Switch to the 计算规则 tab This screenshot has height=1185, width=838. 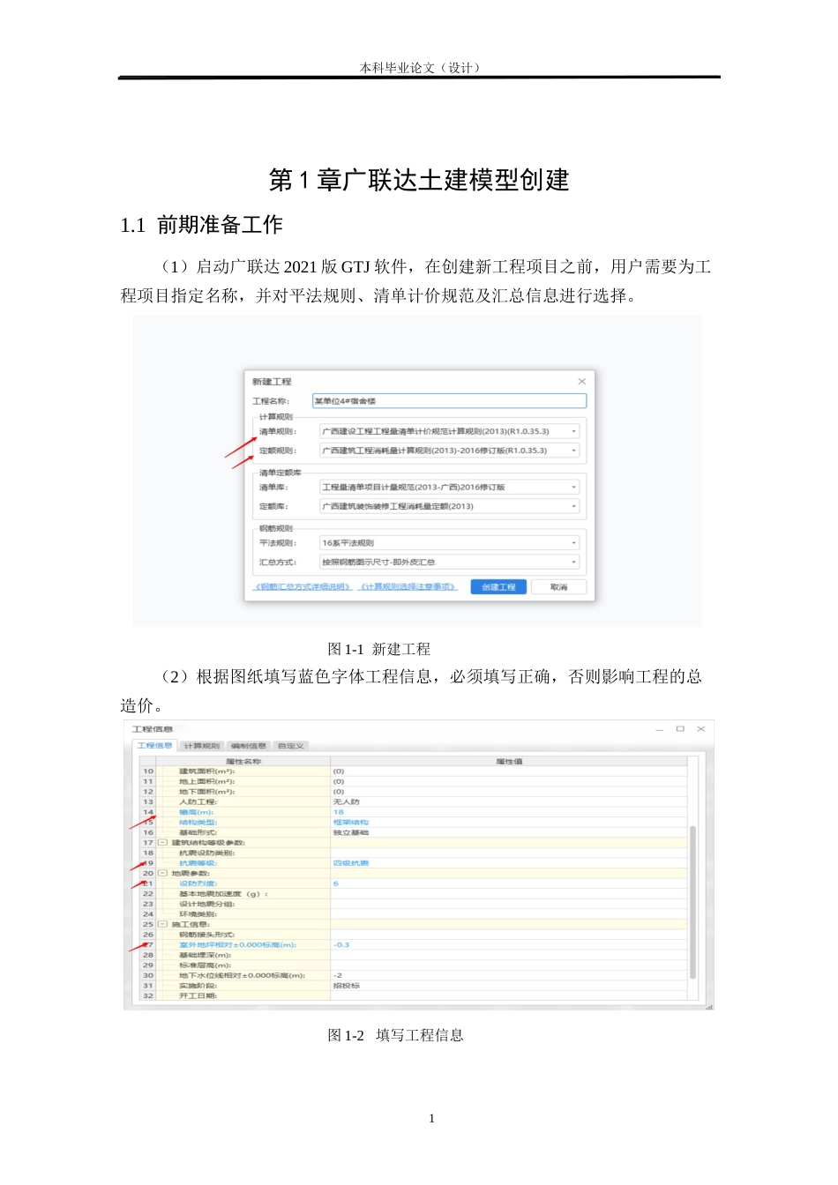(x=201, y=744)
